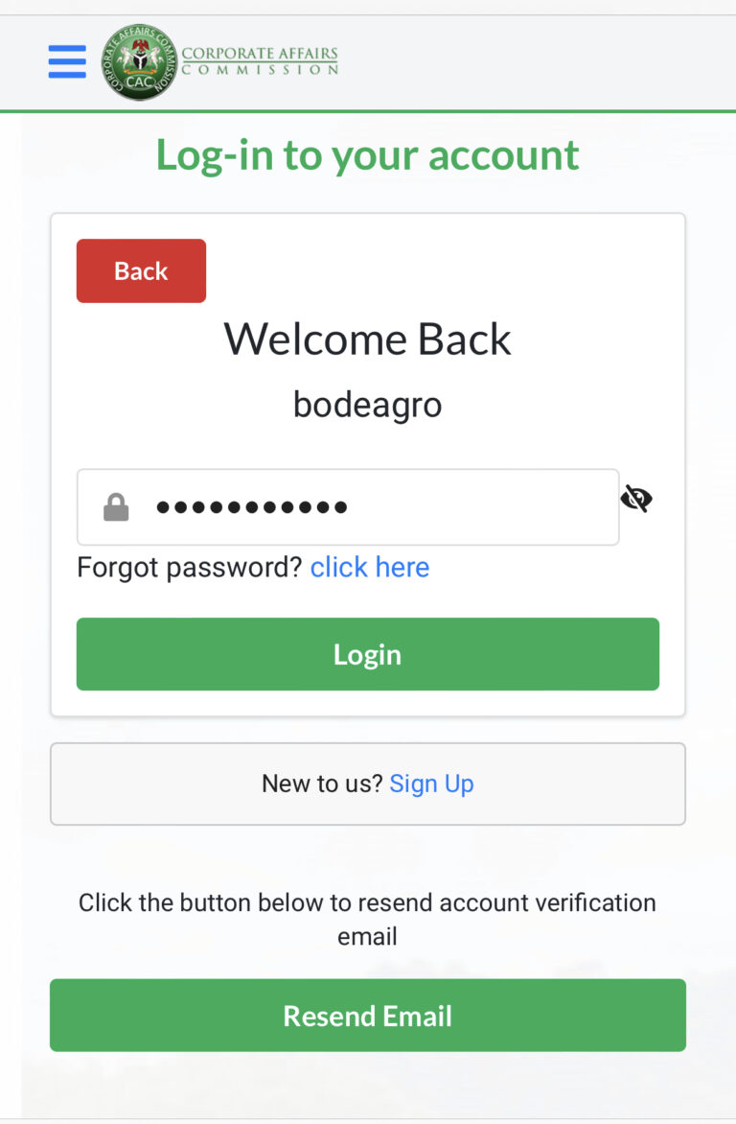Click the "New to us?" text
Screen dimensions: 736x1124
pyautogui.click(x=323, y=784)
